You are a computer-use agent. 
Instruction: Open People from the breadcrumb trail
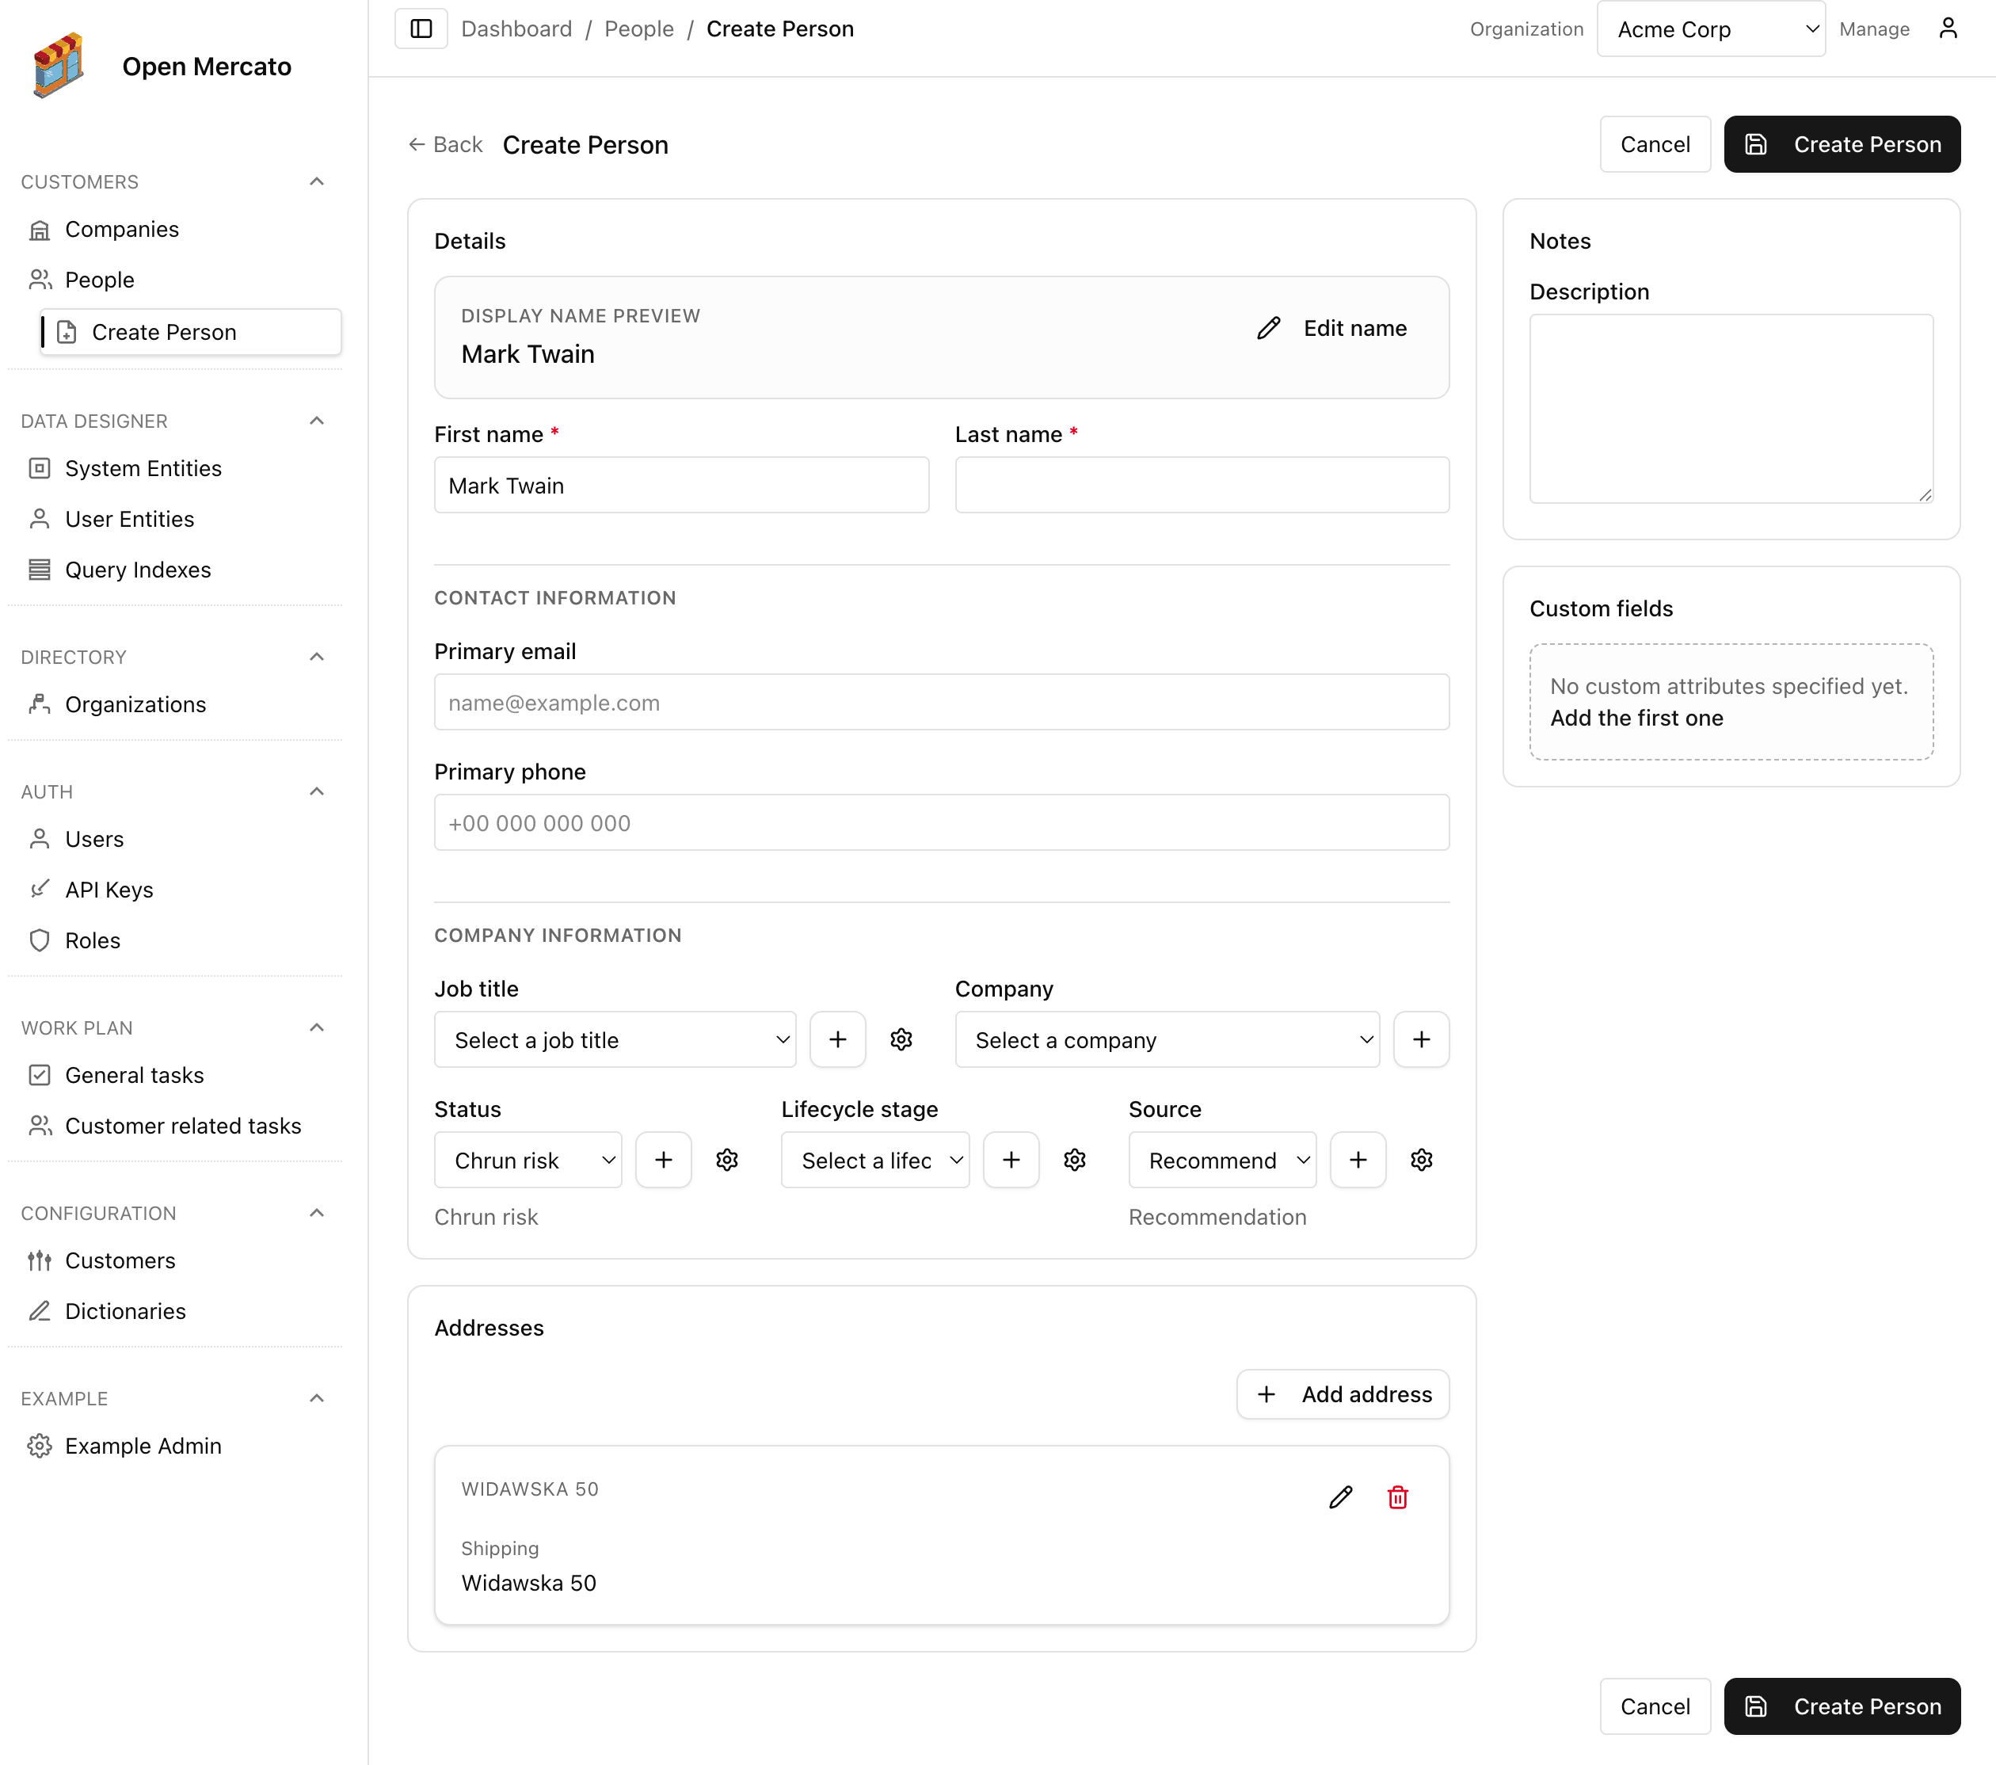point(638,29)
